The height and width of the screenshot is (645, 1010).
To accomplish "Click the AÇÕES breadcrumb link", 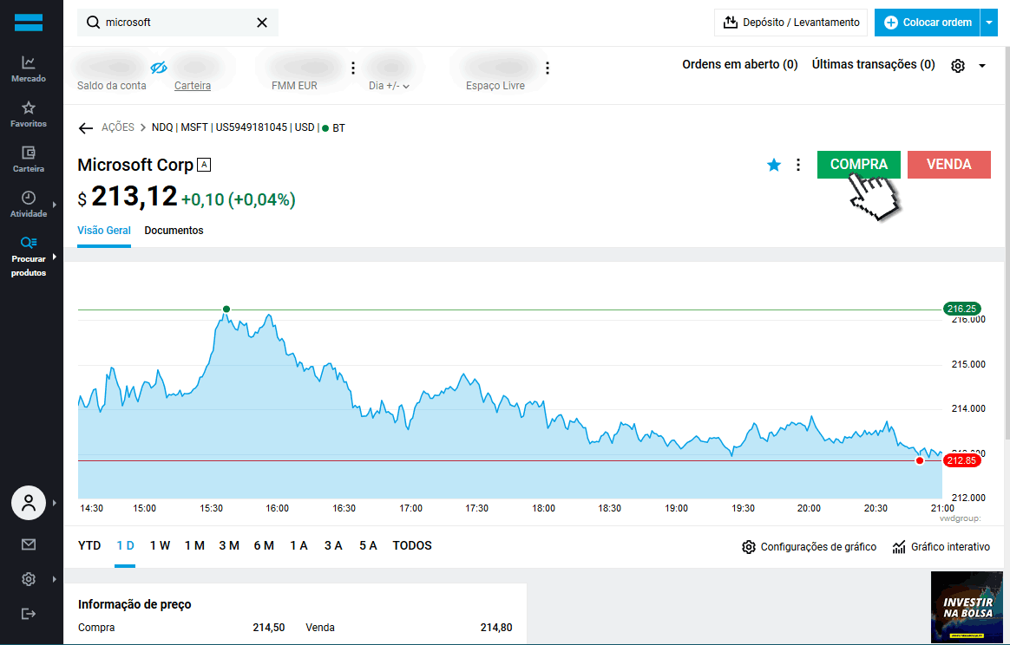I will [x=118, y=127].
